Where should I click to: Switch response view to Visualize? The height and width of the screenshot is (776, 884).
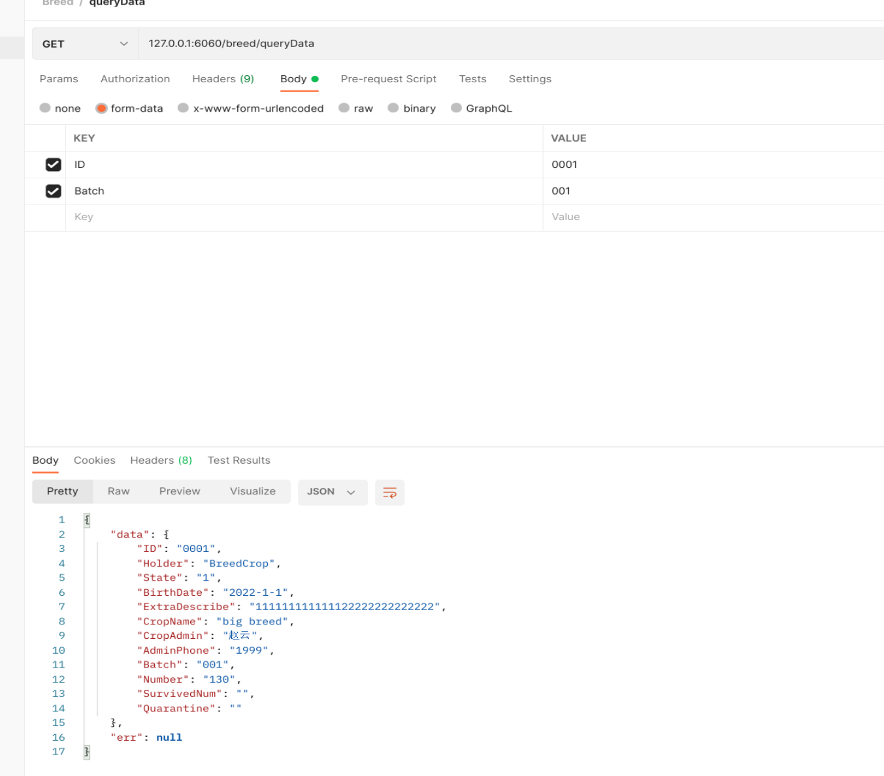tap(253, 491)
